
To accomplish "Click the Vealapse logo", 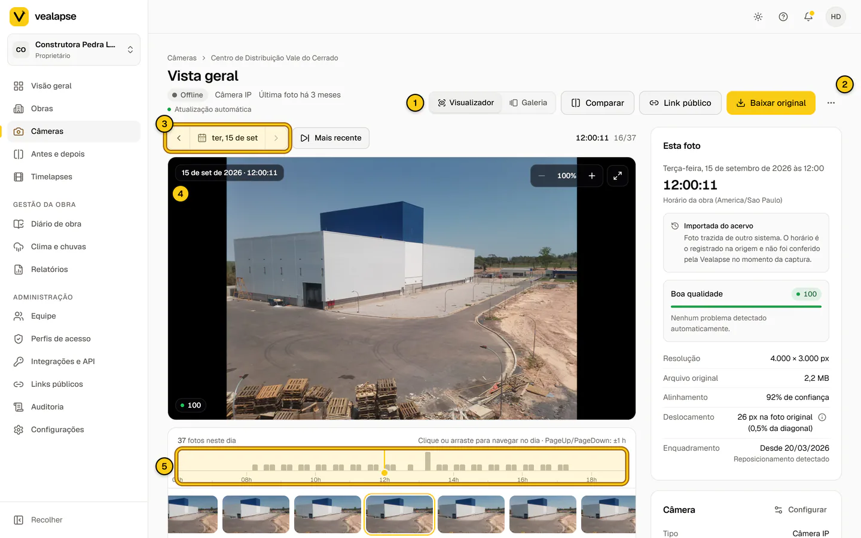I will coord(43,17).
